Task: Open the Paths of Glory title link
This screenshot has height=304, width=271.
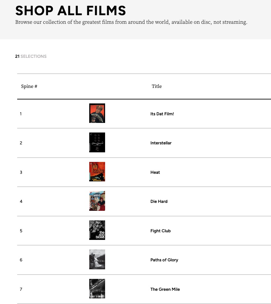Action: [164, 260]
